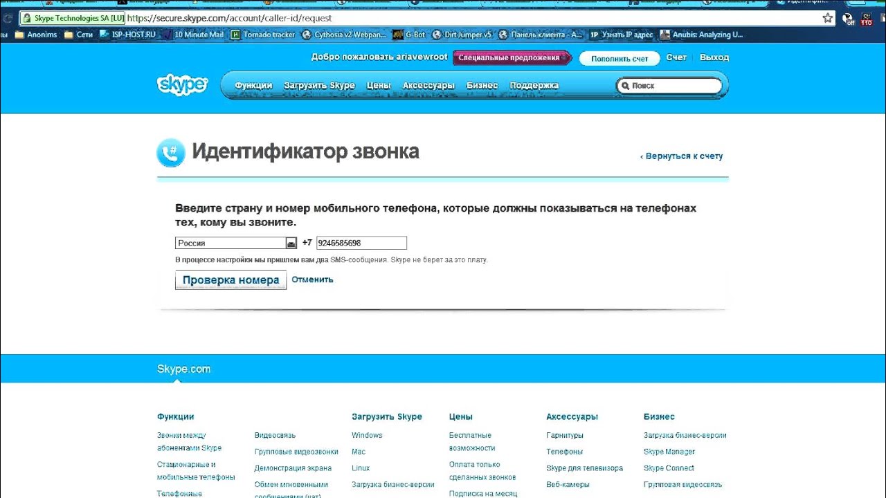Open the Счет account link
Viewport: 886px width, 498px height.
676,57
